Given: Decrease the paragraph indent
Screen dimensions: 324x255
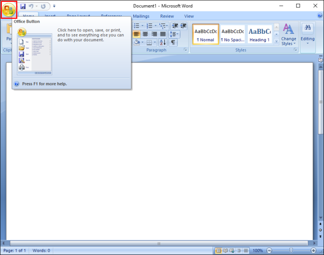Looking at the screenshot, I should (175, 26).
